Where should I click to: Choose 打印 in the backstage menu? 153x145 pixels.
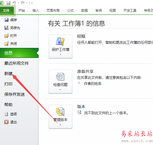click(x=8, y=84)
